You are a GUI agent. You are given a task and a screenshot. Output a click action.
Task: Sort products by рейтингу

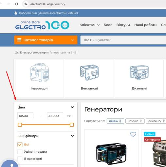click(156, 121)
